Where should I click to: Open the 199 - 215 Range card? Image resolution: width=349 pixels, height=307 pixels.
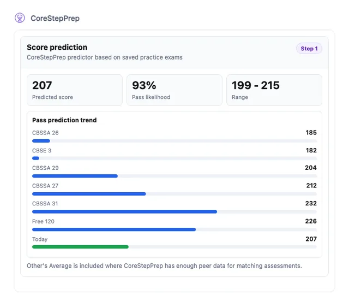[274, 90]
